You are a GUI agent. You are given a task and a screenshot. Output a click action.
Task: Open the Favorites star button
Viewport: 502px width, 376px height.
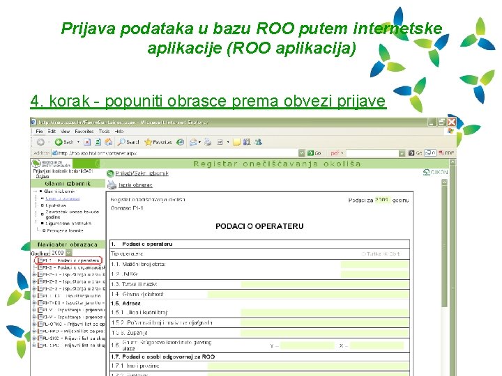[x=158, y=142]
